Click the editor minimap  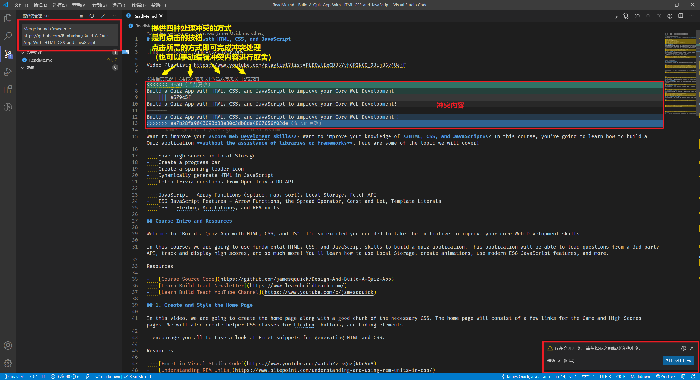tap(680, 71)
